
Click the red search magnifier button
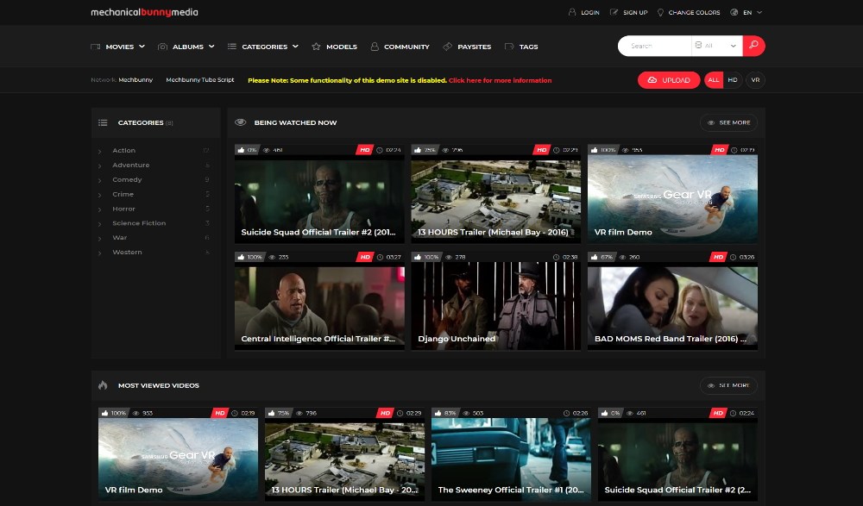[x=753, y=46]
